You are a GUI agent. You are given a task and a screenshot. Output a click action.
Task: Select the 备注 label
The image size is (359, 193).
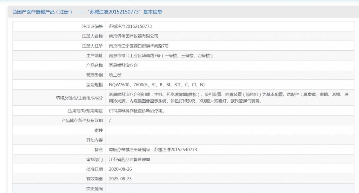pos(99,150)
